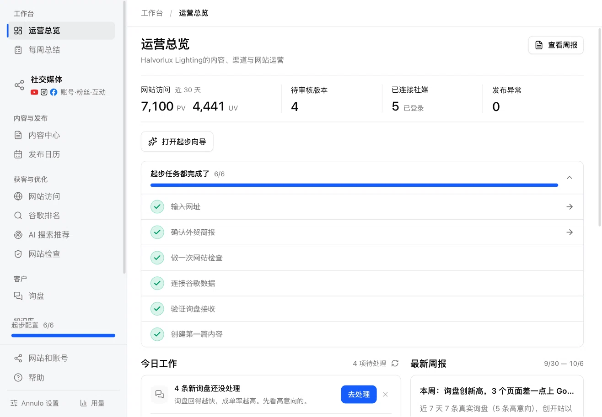This screenshot has width=602, height=417.
Task: Click the green check for 确认外贸简报
Action: click(x=157, y=232)
